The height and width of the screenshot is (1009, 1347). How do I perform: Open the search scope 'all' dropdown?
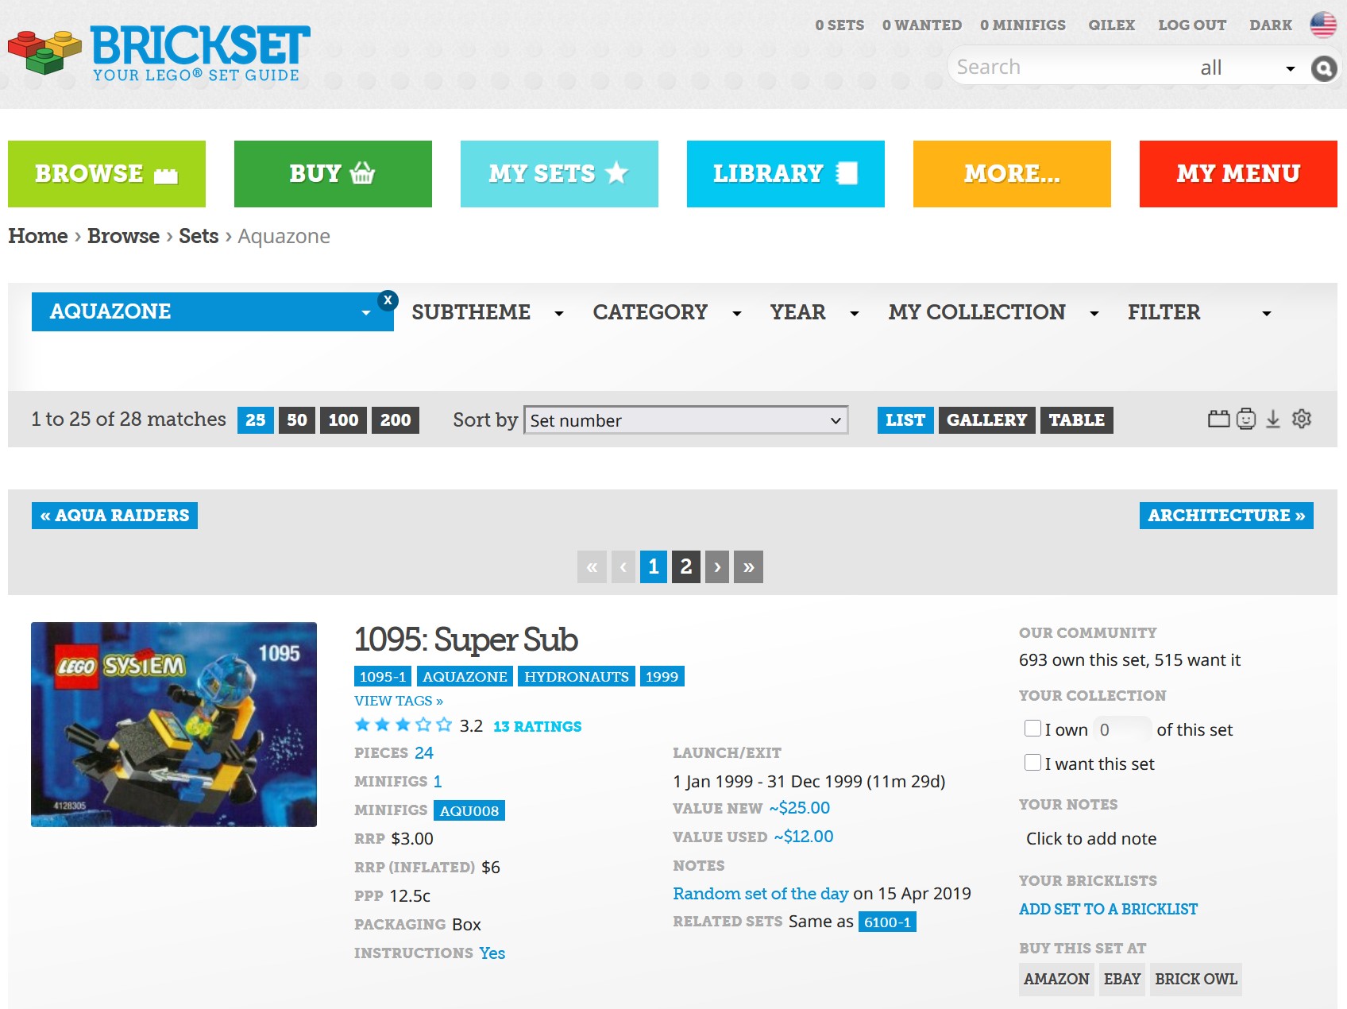[x=1247, y=68]
